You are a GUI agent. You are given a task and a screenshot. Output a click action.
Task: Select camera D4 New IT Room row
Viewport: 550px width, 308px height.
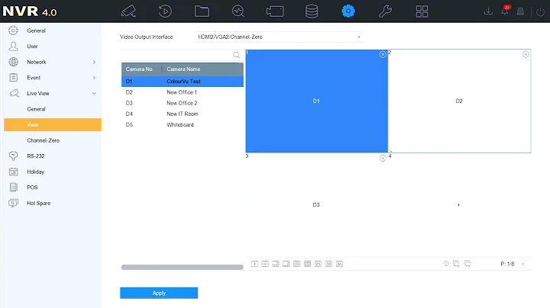(183, 114)
